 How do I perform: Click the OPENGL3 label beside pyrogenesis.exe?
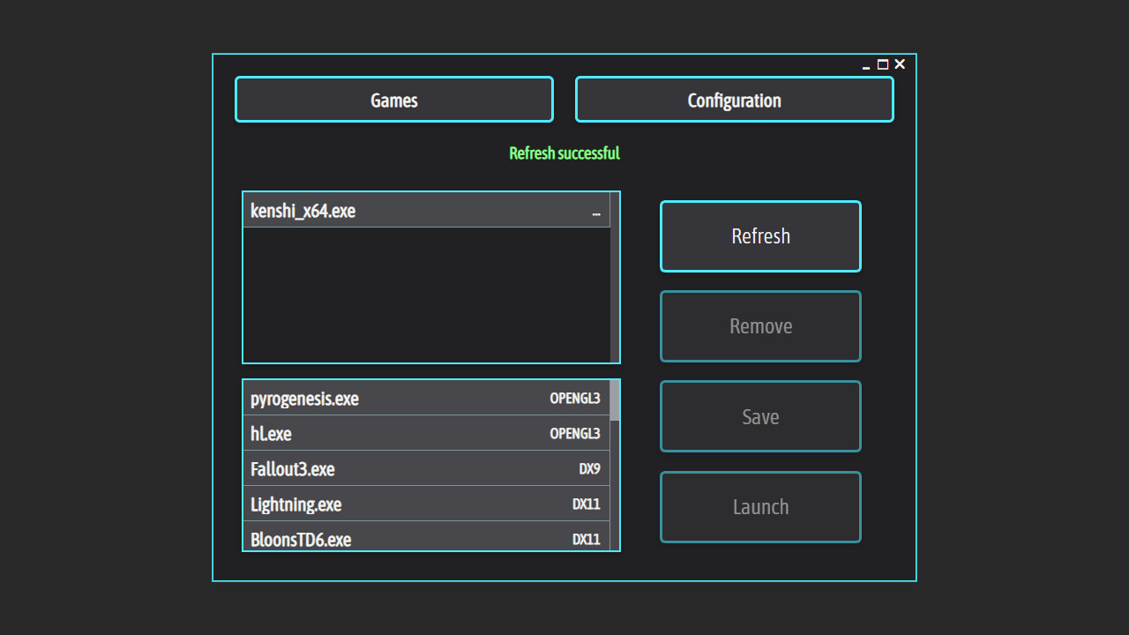pyautogui.click(x=574, y=399)
